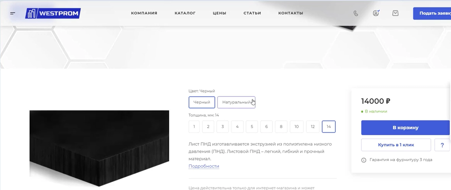This screenshot has height=190, width=451.
Task: Open the Подробности link
Action: (x=204, y=166)
